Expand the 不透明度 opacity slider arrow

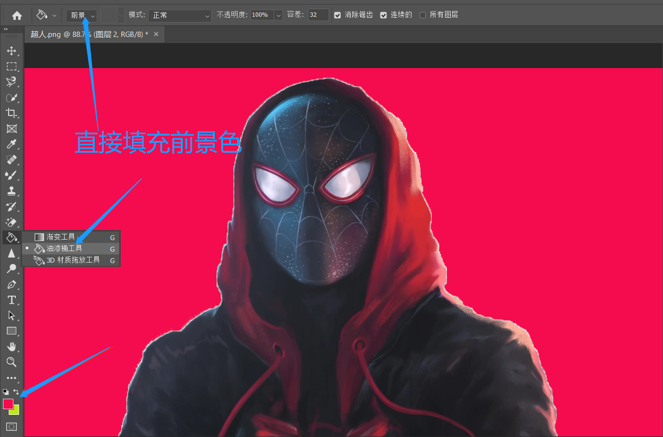(279, 15)
